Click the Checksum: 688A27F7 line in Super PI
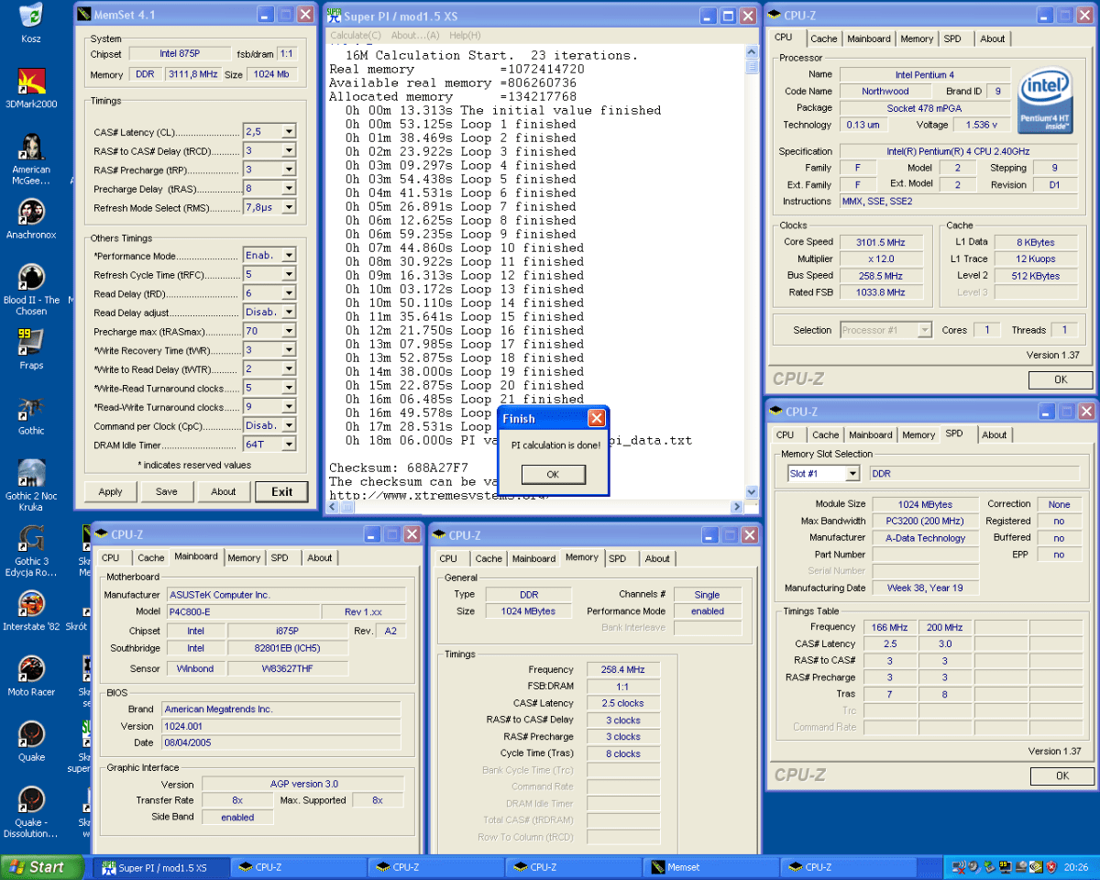 [x=398, y=467]
